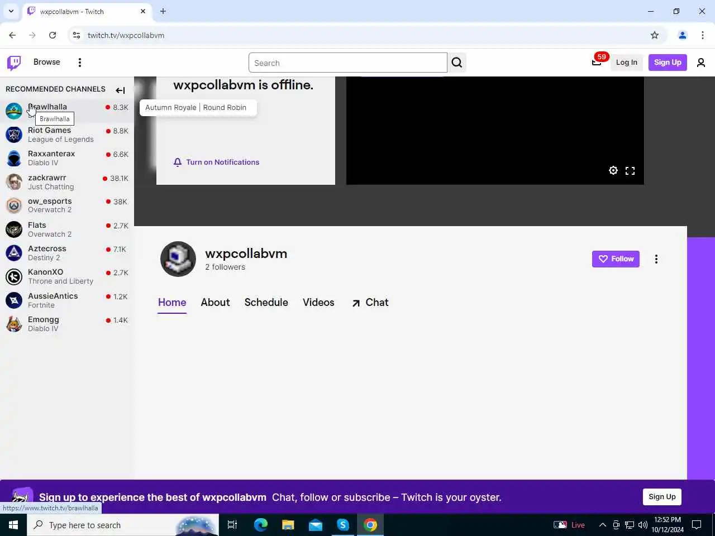The image size is (715, 536).
Task: Open Chrome profile icon
Action: pyautogui.click(x=683, y=35)
